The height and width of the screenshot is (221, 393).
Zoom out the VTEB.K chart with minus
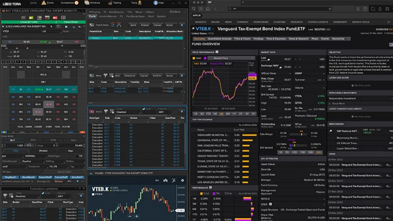point(130,216)
